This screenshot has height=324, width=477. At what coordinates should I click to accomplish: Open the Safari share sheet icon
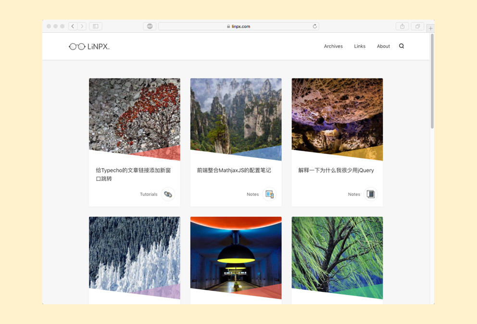point(402,26)
